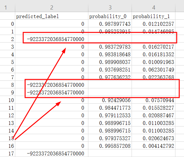The height and width of the screenshot is (157, 184).
Task: Click index cell 16
Action: pyautogui.click(x=8, y=146)
